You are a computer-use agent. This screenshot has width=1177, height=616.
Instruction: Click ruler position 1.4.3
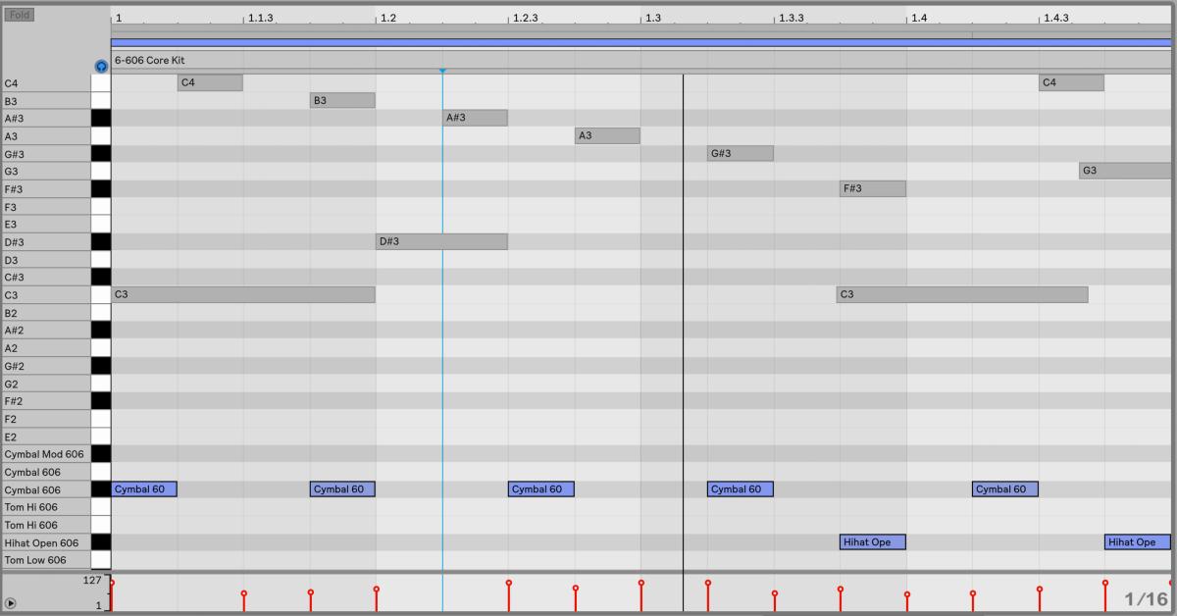(x=1056, y=19)
